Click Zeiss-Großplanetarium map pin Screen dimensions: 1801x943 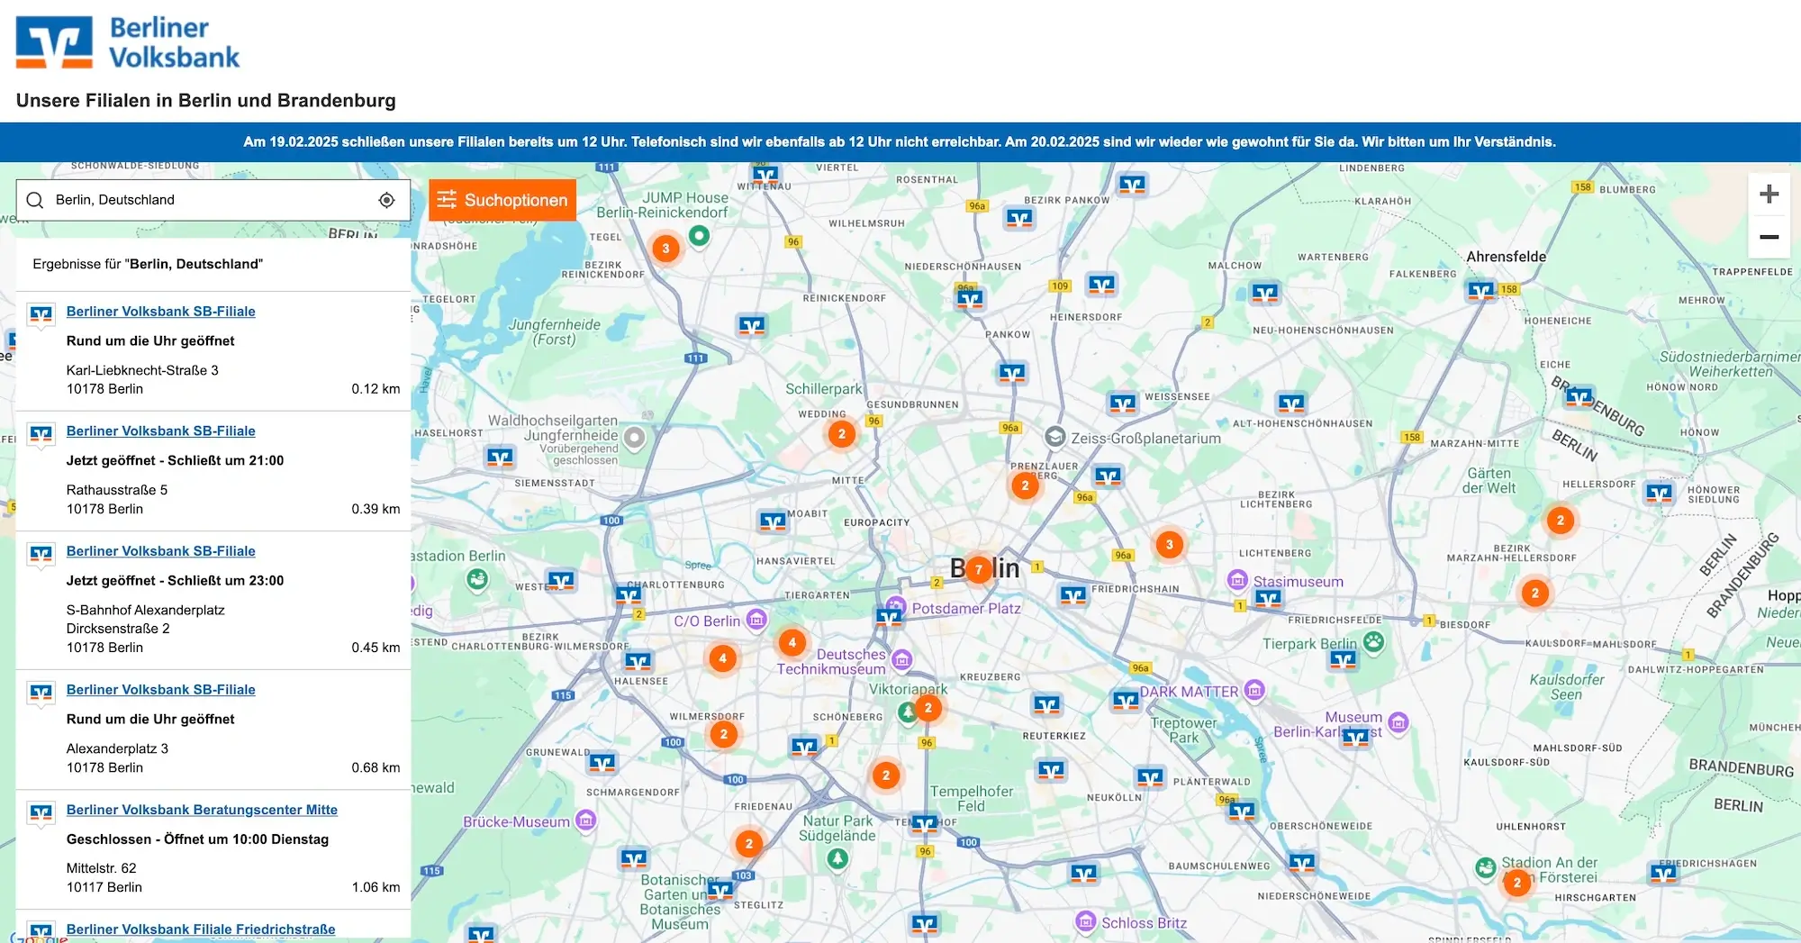click(x=1055, y=437)
